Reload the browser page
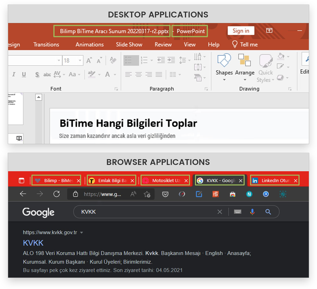317x289 pixels. (x=57, y=194)
